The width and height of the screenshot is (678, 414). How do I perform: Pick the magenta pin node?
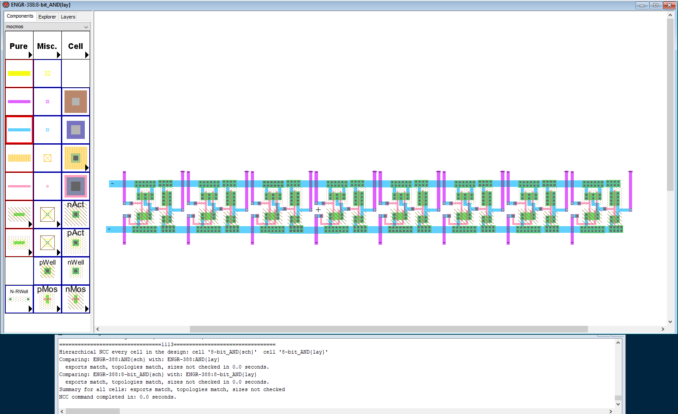(x=47, y=101)
